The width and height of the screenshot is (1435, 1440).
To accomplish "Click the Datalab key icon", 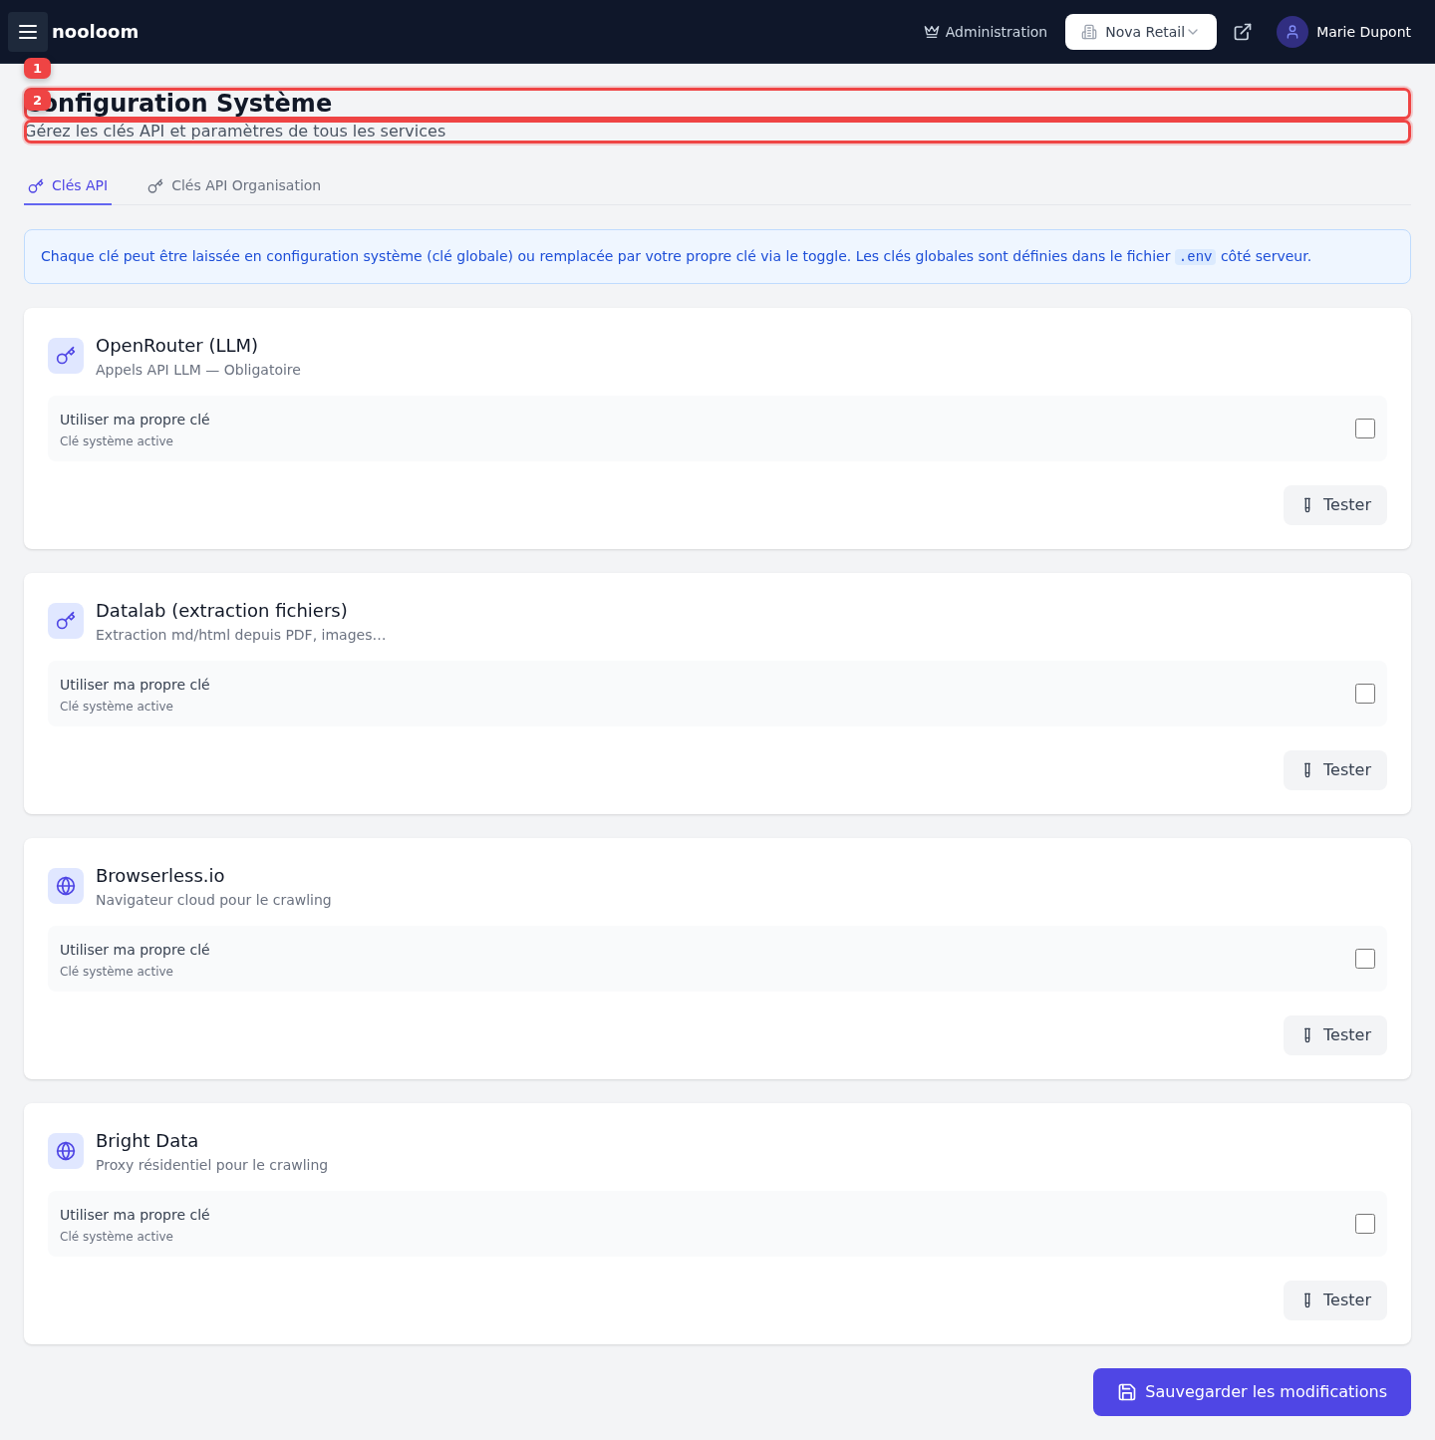I will click(66, 621).
